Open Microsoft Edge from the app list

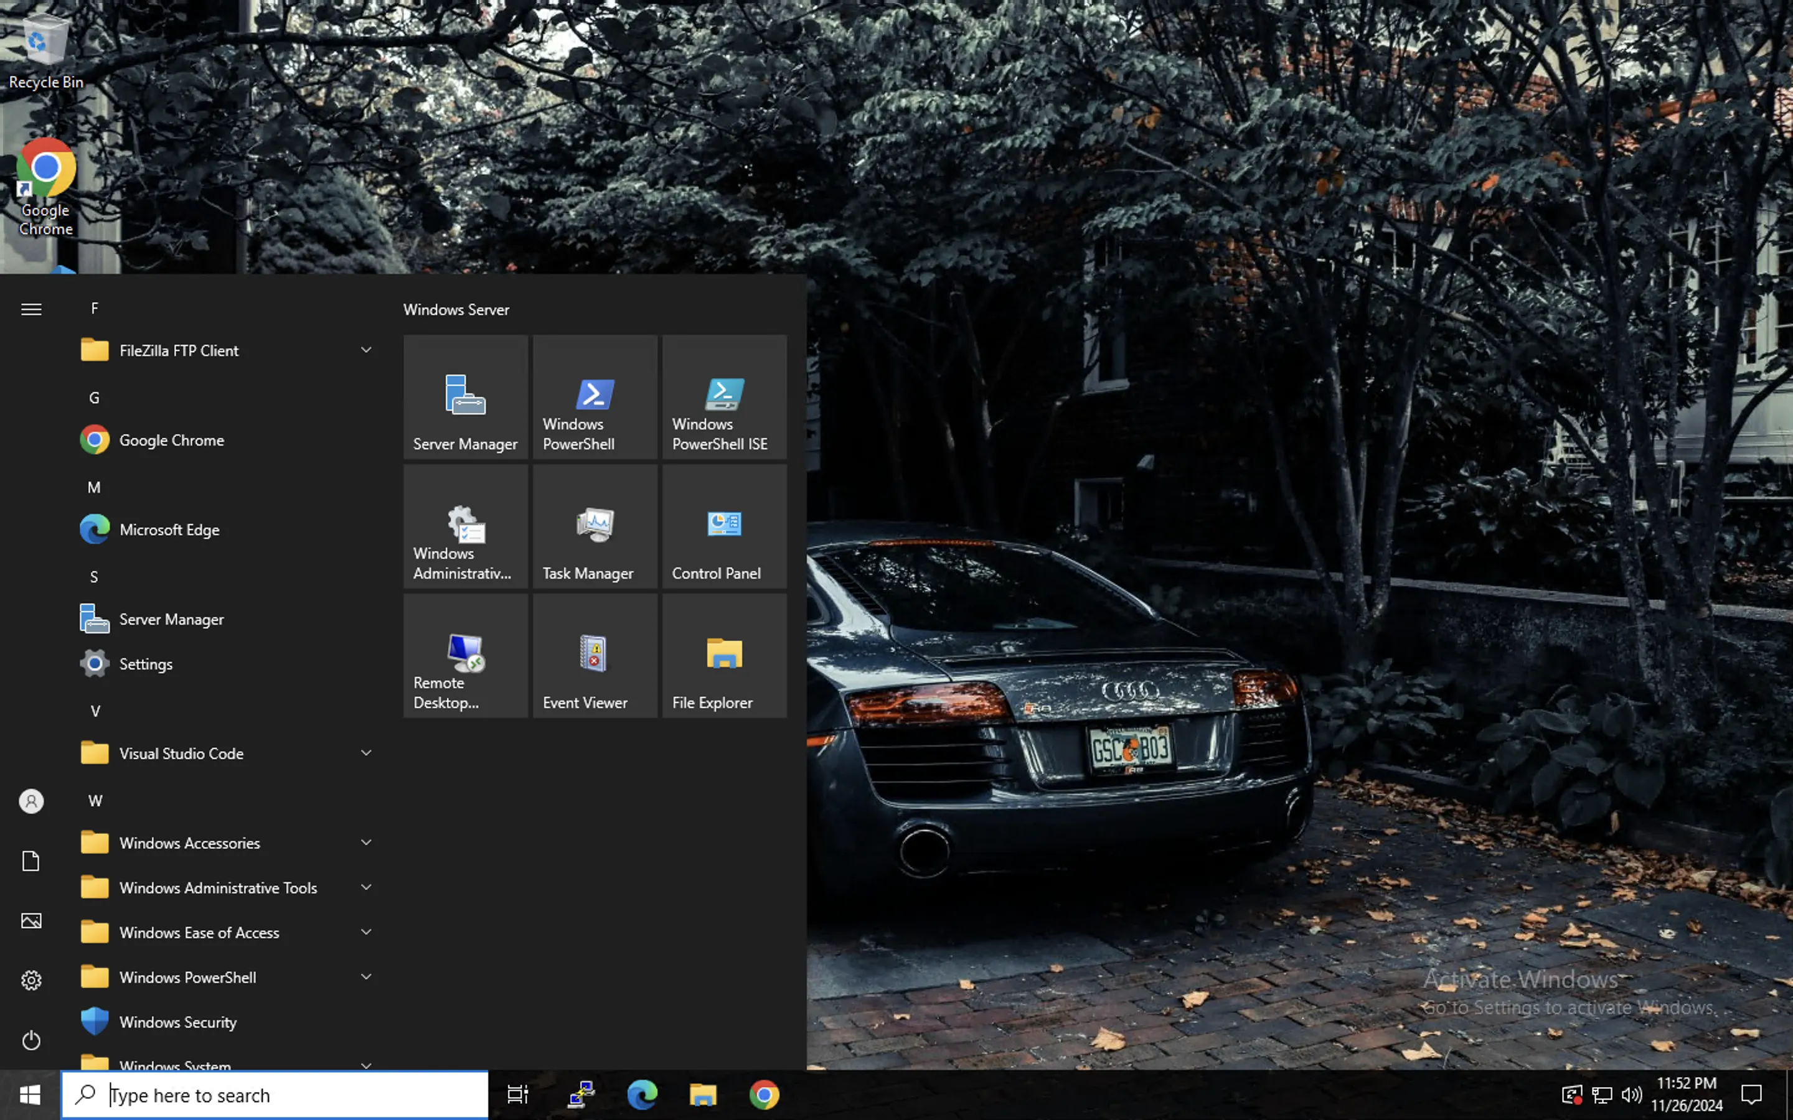169,530
